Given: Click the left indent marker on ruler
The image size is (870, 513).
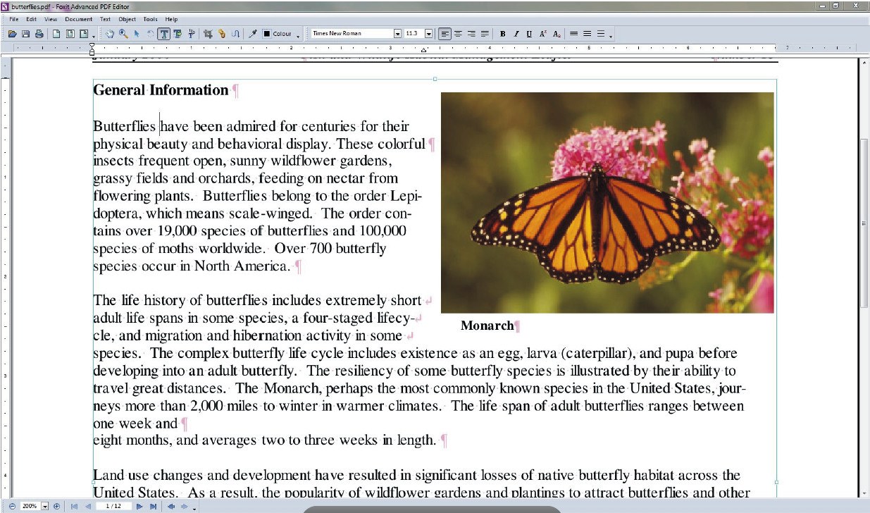Looking at the screenshot, I should point(92,49).
